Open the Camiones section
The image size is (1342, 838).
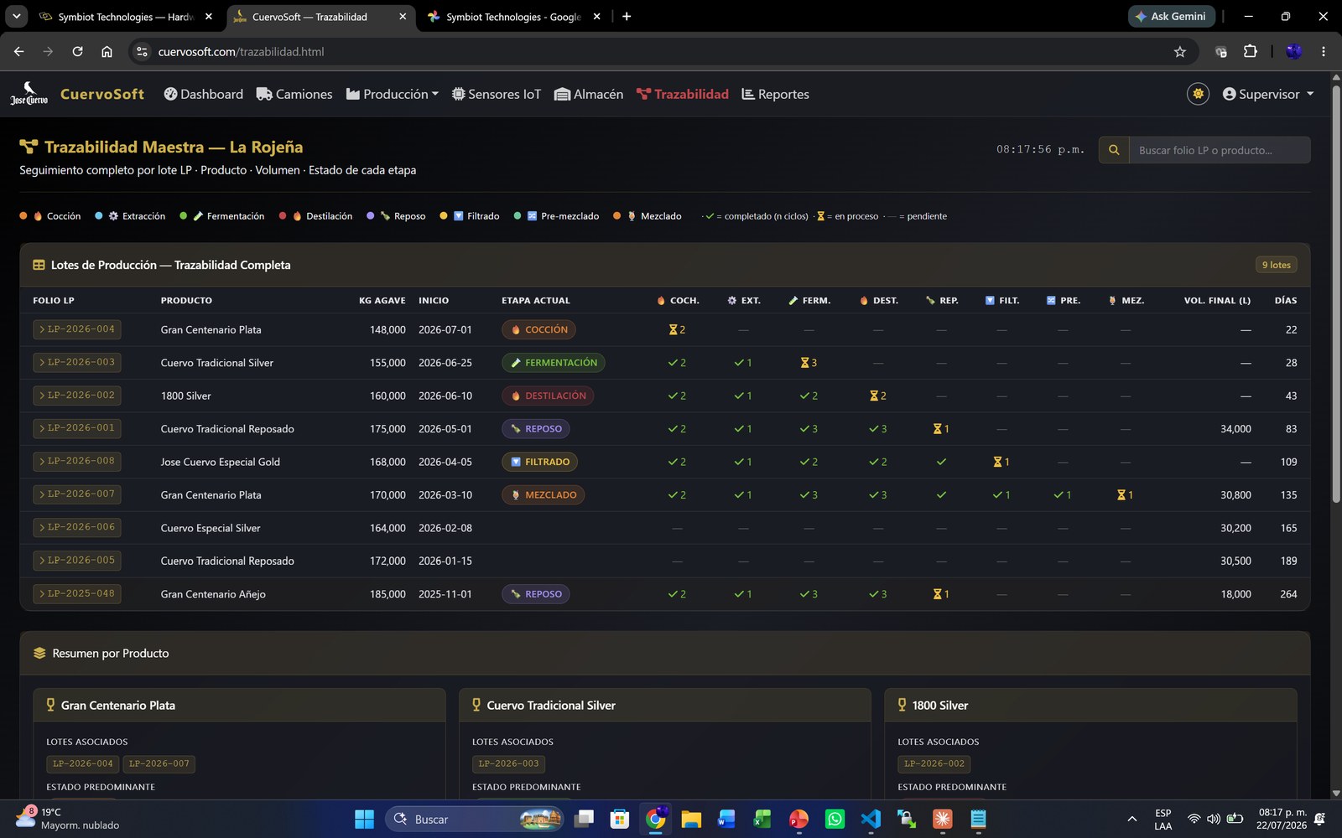click(294, 94)
